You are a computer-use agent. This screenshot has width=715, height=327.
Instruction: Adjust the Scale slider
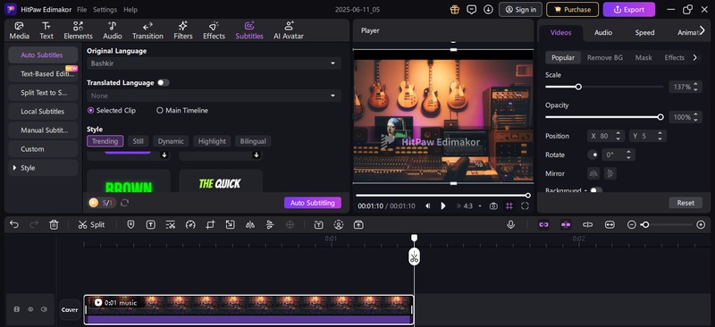click(604, 87)
